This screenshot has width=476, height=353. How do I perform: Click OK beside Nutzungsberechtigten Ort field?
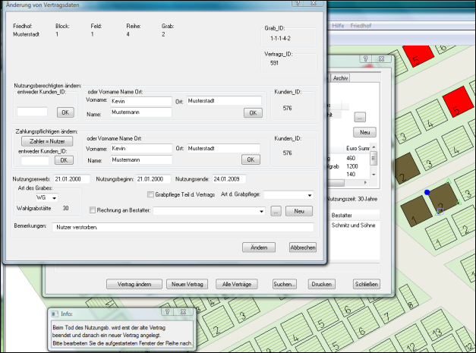point(253,113)
